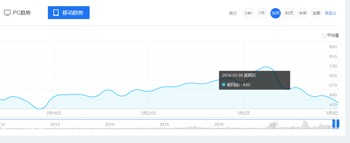Click the monitor icon beside PC趋势
The height and width of the screenshot is (143, 350).
(x=7, y=13)
